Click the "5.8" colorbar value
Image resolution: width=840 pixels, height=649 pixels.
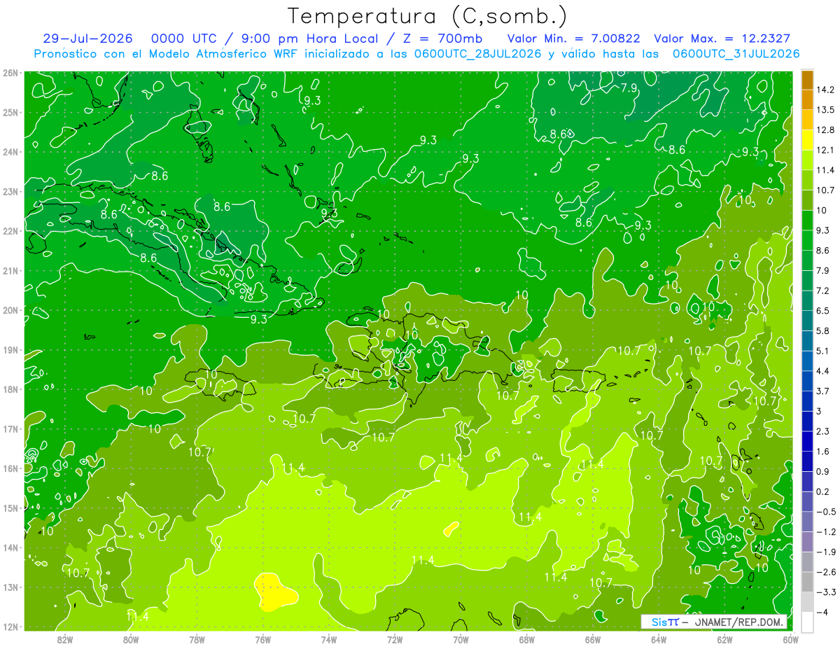[822, 330]
